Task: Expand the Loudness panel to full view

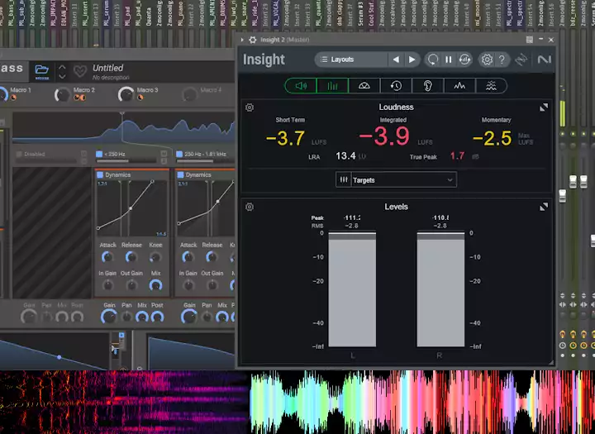Action: [544, 107]
